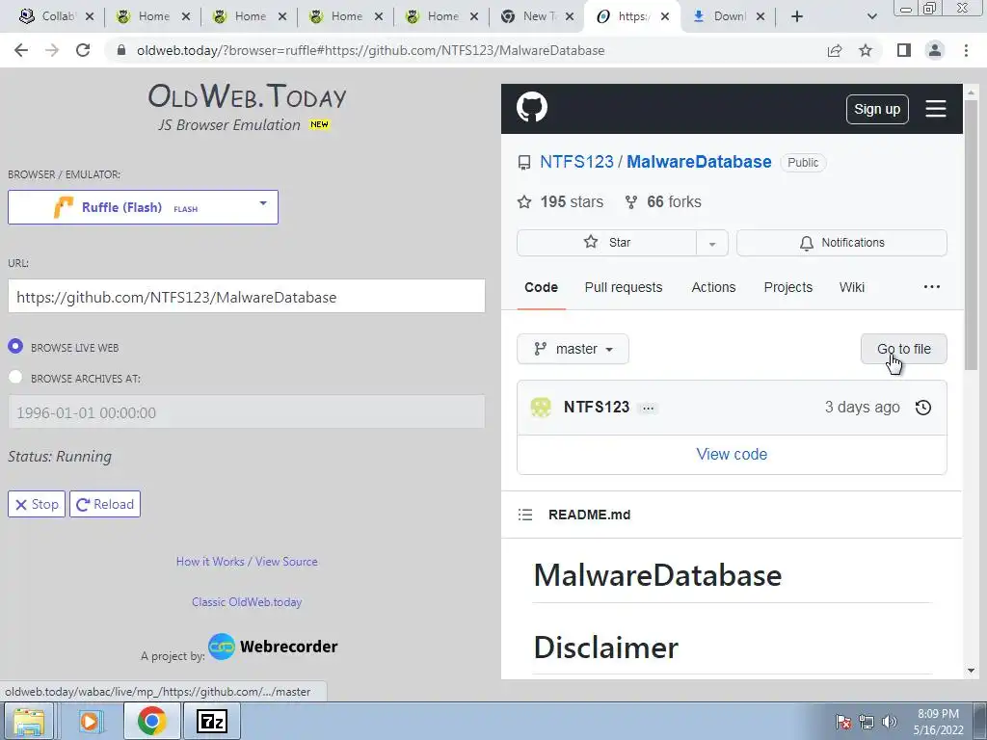Image resolution: width=987 pixels, height=740 pixels.
Task: Expand the commit message ellipsis
Action: pos(648,409)
